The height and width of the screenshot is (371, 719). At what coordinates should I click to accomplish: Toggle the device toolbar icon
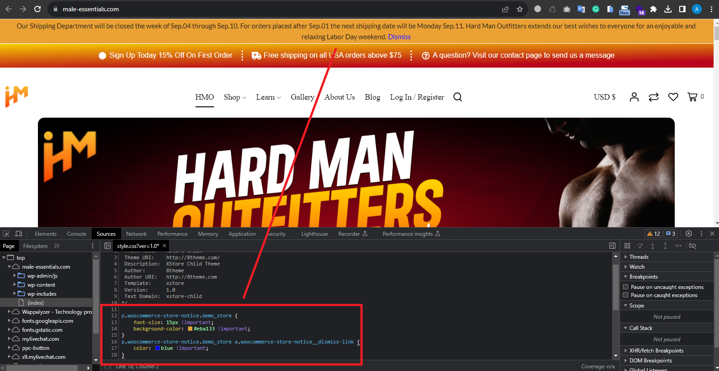19,234
